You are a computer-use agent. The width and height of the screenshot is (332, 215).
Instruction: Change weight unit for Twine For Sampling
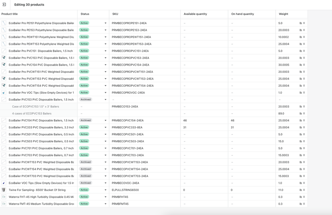pos(302,190)
